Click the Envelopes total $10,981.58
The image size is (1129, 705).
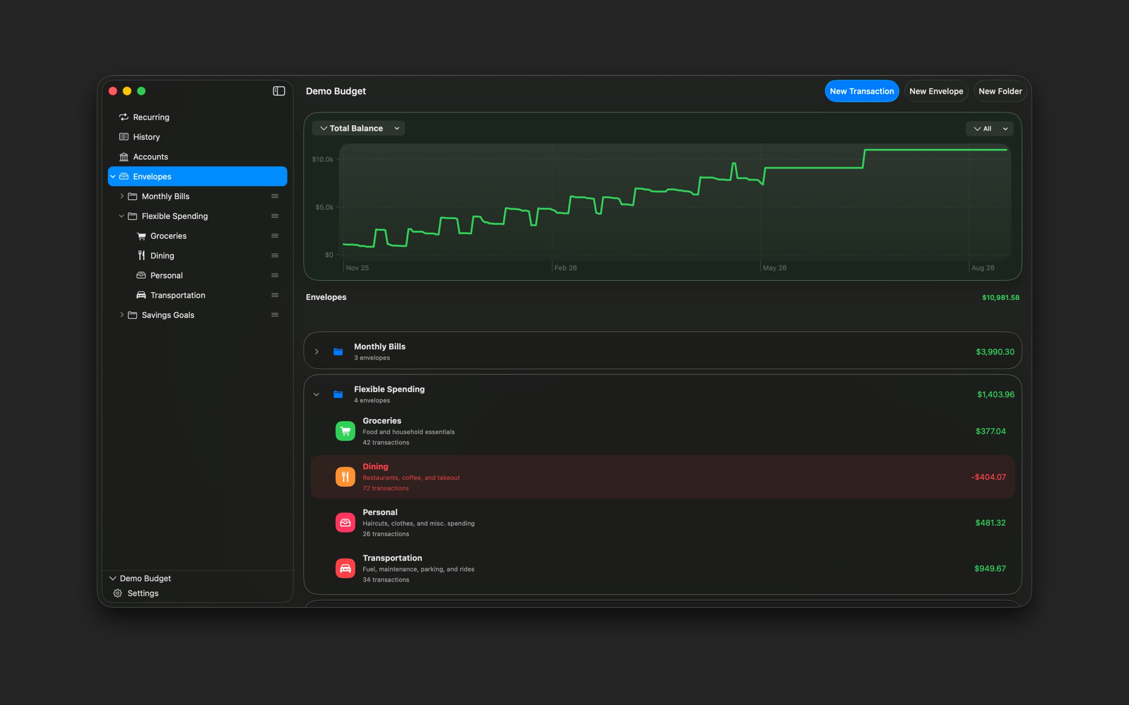pos(1000,298)
